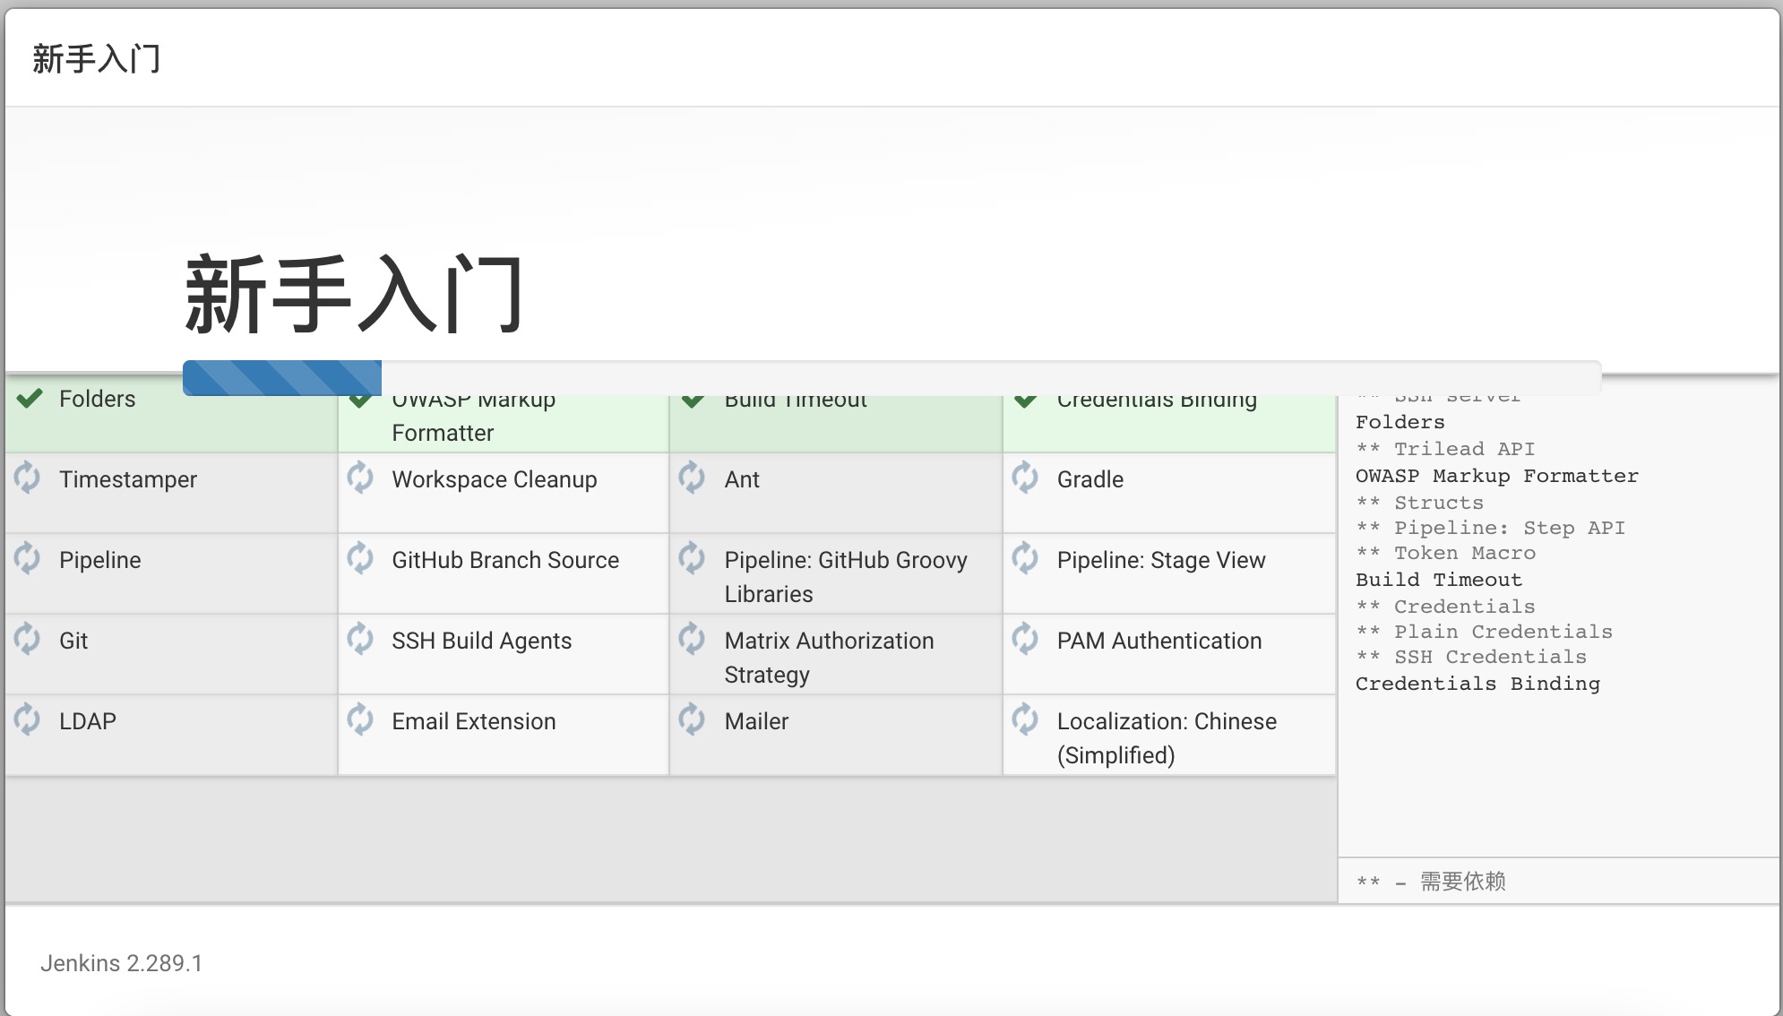Select the Workspace Cleanup plugin name

pos(495,479)
